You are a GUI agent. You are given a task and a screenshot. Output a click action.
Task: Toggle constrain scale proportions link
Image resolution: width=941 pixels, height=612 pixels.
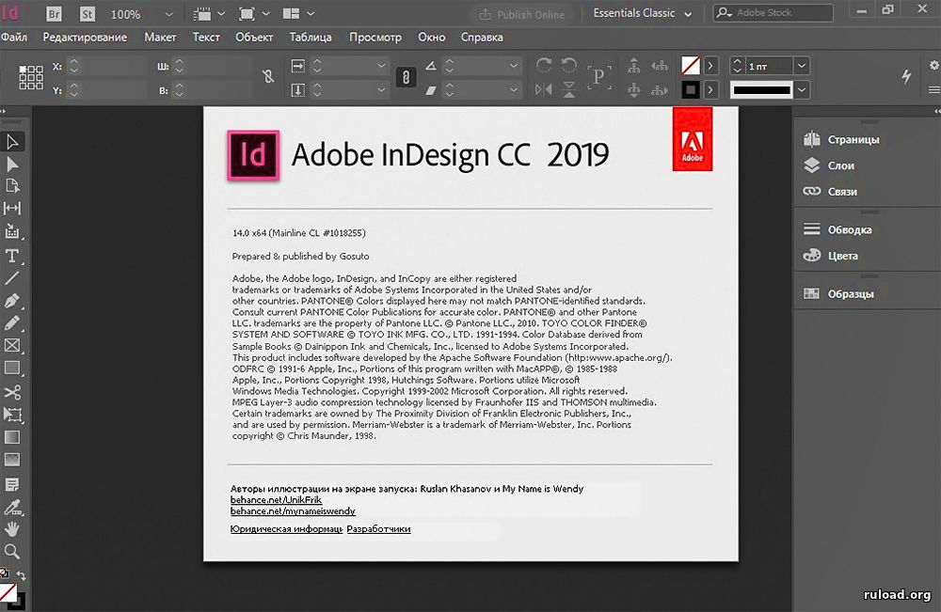coord(406,77)
